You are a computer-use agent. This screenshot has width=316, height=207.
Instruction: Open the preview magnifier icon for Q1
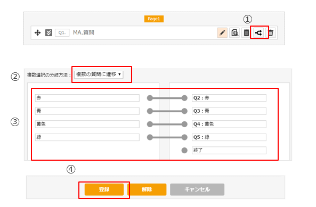(x=234, y=32)
